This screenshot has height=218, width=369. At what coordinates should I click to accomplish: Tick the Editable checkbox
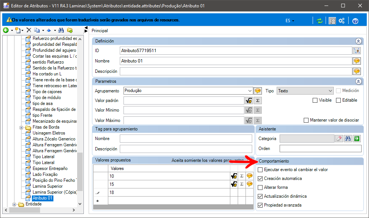point(339,101)
